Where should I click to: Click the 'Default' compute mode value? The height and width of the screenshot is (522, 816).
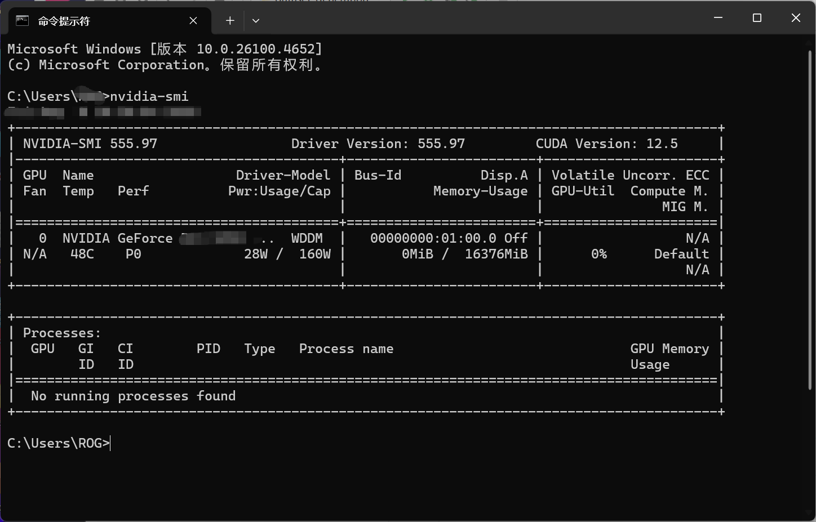(x=681, y=254)
